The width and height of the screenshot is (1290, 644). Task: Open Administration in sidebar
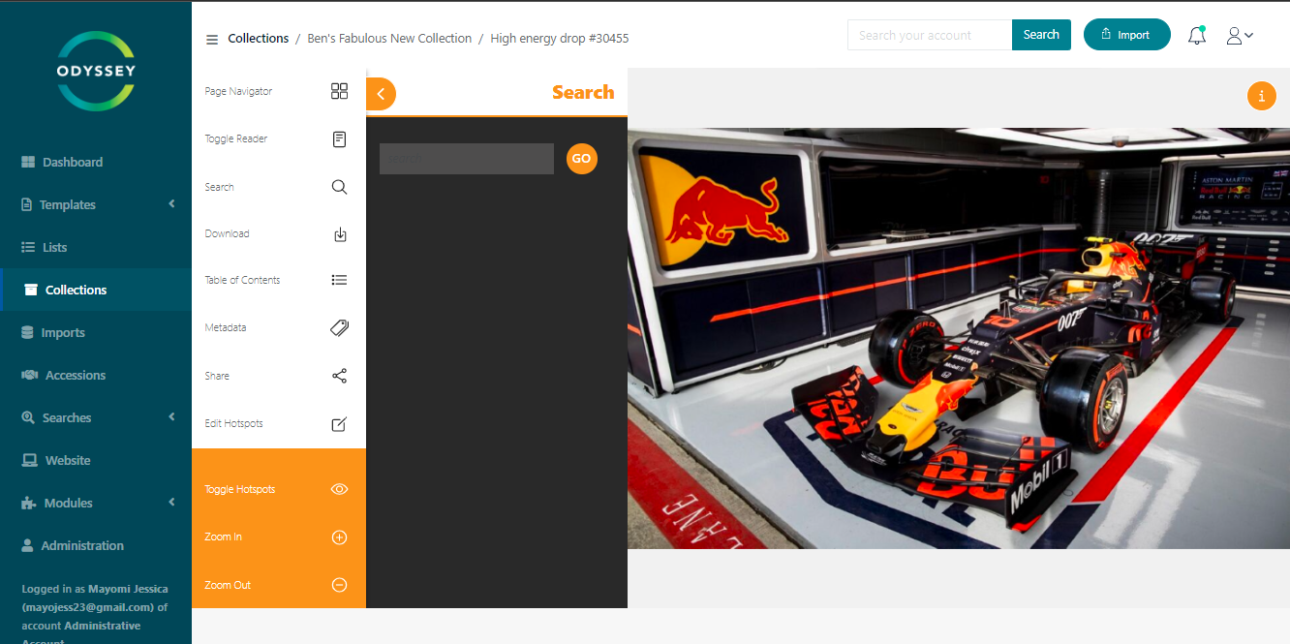tap(96, 545)
